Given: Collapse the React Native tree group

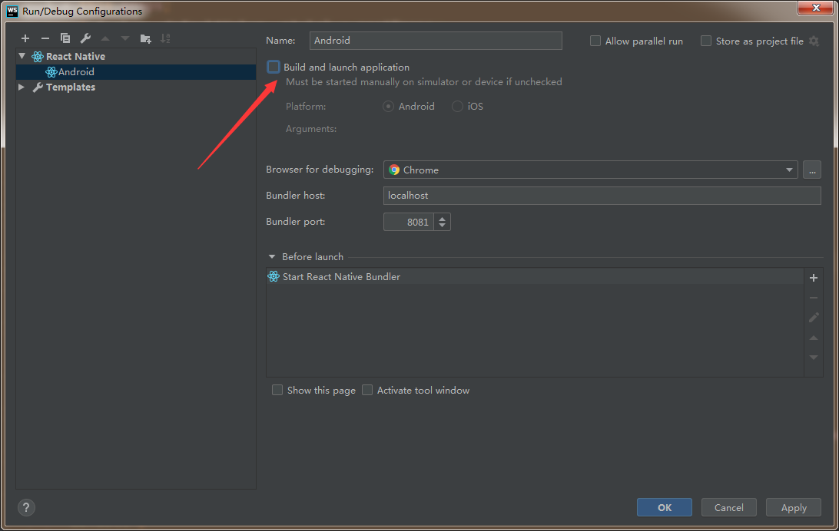Looking at the screenshot, I should (x=22, y=55).
